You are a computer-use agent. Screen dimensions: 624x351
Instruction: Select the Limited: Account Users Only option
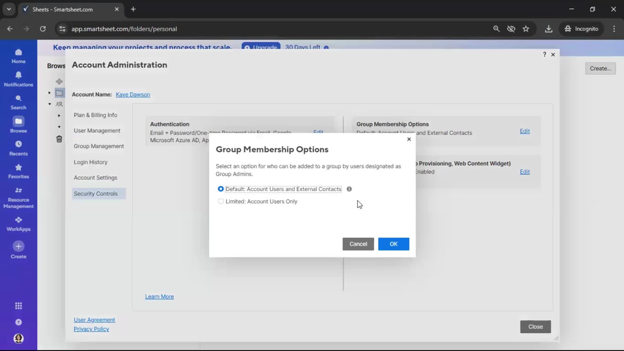click(221, 201)
